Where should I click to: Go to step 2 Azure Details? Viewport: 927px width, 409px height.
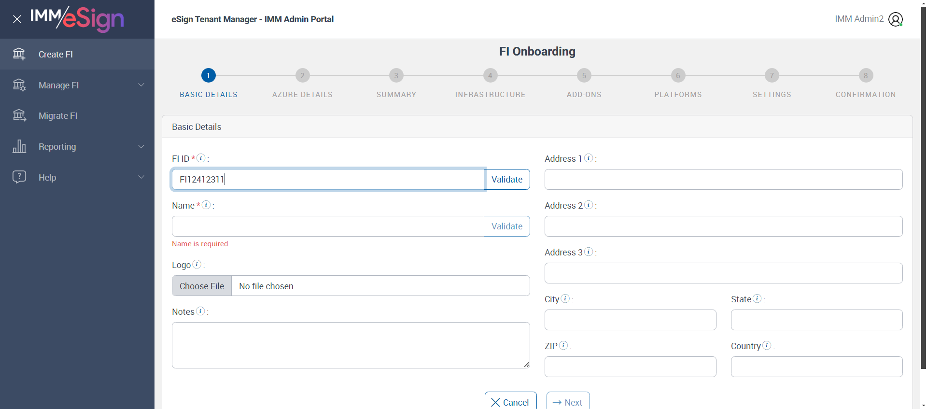pyautogui.click(x=302, y=76)
